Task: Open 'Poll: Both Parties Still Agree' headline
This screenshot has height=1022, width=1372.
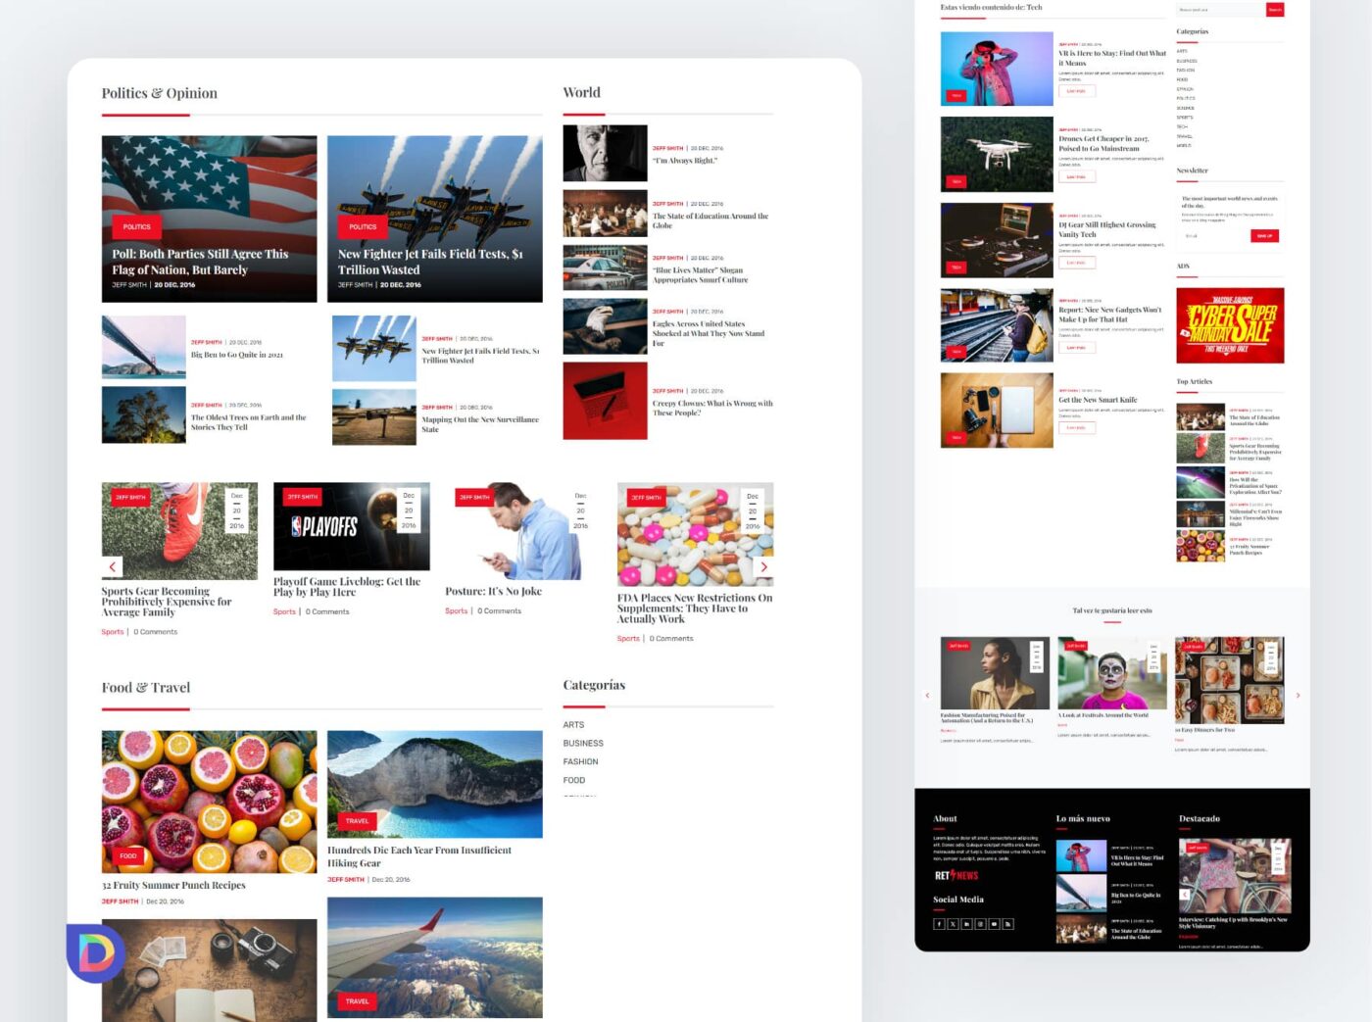Action: tap(200, 262)
